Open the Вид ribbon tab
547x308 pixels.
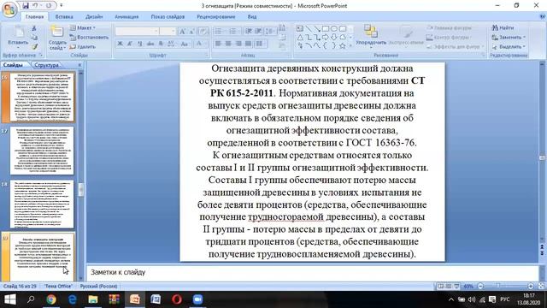(x=252, y=17)
